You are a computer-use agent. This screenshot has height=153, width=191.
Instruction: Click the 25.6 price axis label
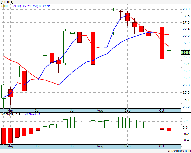coord(186,92)
